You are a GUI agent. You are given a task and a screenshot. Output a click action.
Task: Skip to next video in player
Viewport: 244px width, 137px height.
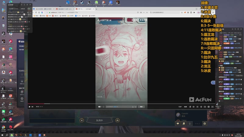(x=33, y=107)
